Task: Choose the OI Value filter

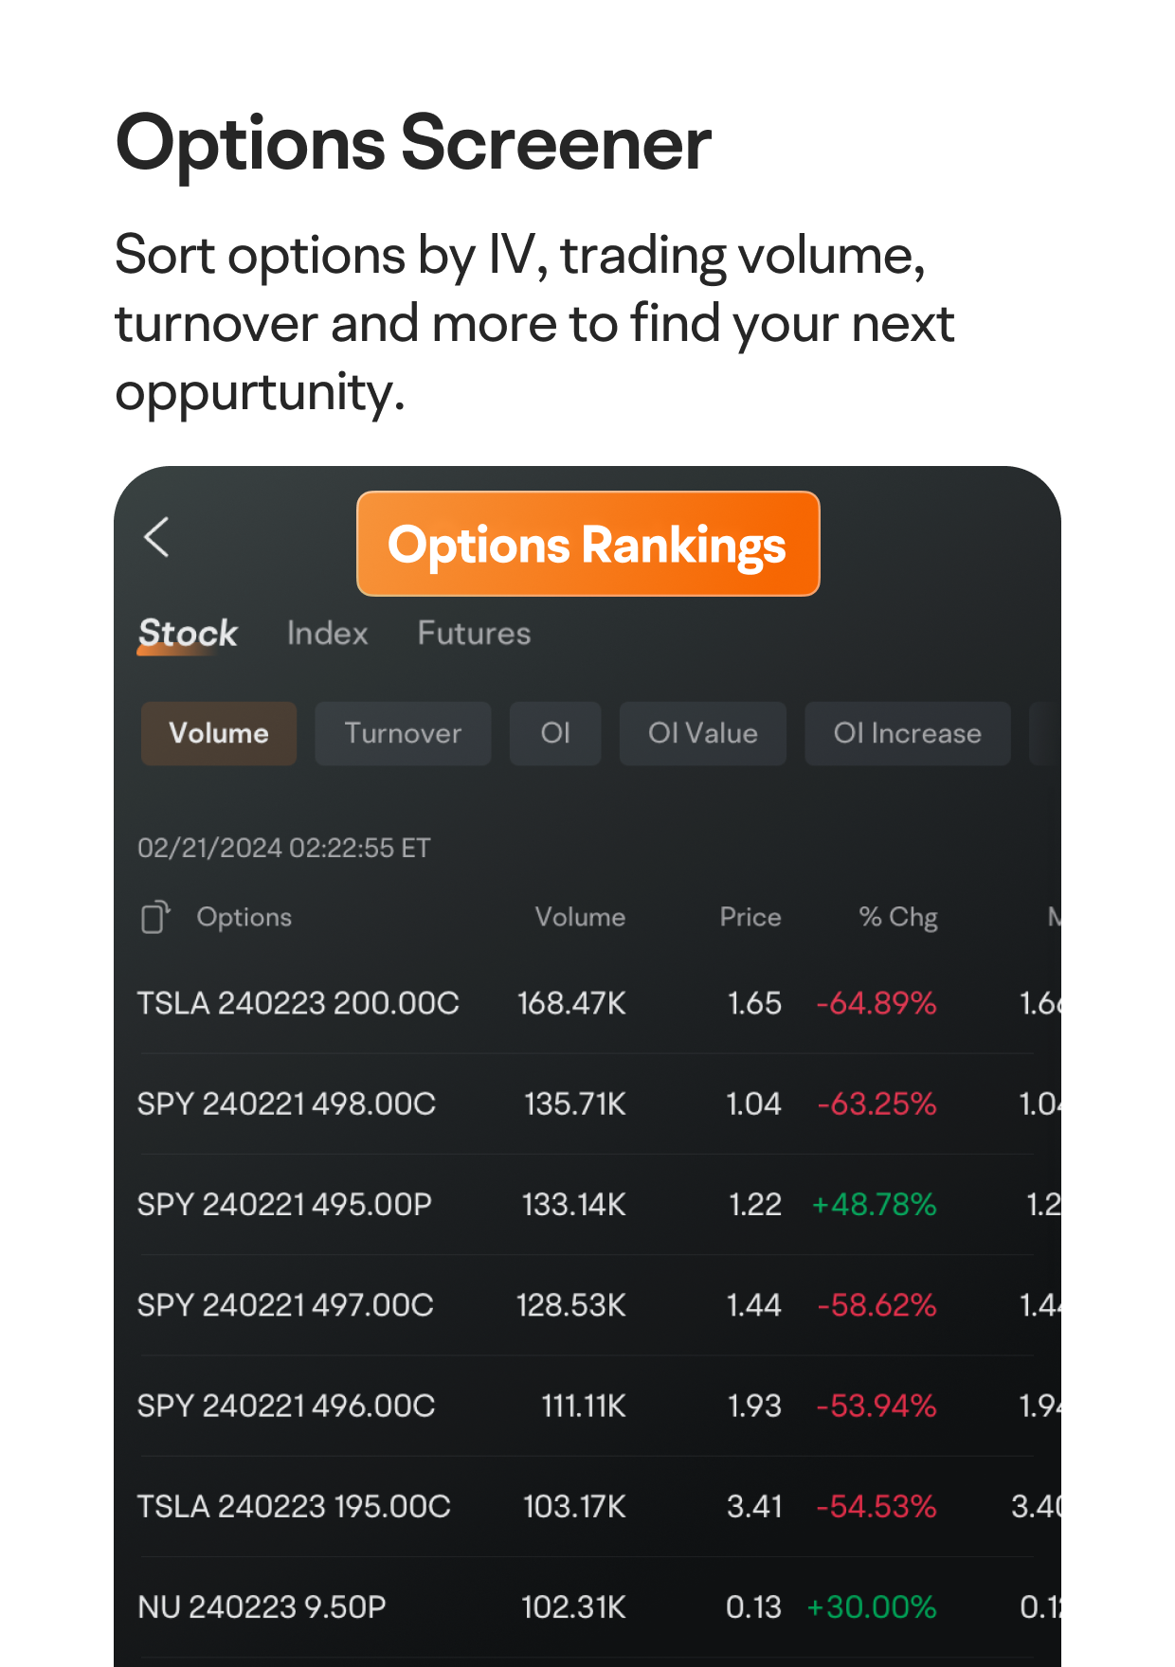Action: (702, 733)
